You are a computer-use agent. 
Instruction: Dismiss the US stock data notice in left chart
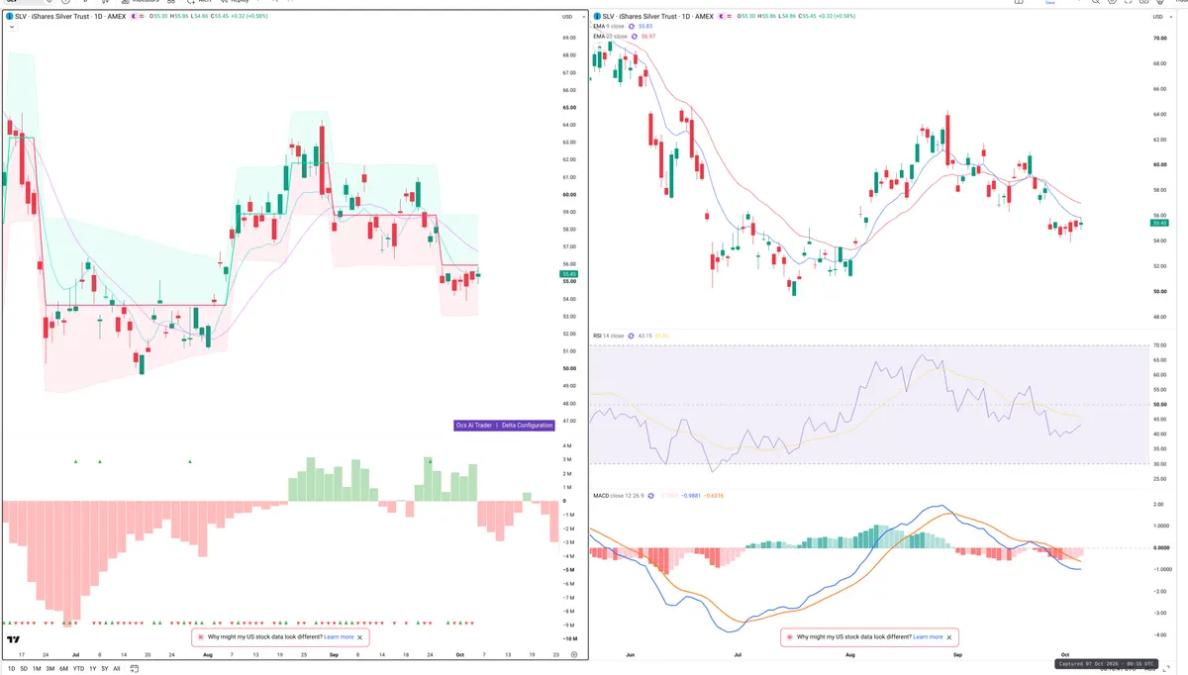[x=360, y=637]
